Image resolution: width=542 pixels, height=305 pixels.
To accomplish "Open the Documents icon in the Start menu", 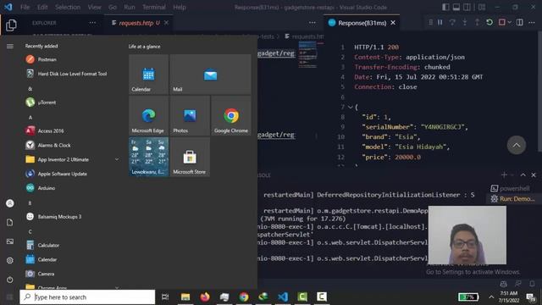I will pyautogui.click(x=10, y=222).
